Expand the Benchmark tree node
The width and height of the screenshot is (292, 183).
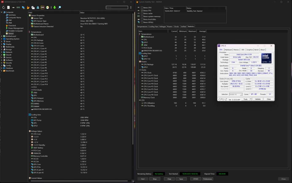pos(2,71)
